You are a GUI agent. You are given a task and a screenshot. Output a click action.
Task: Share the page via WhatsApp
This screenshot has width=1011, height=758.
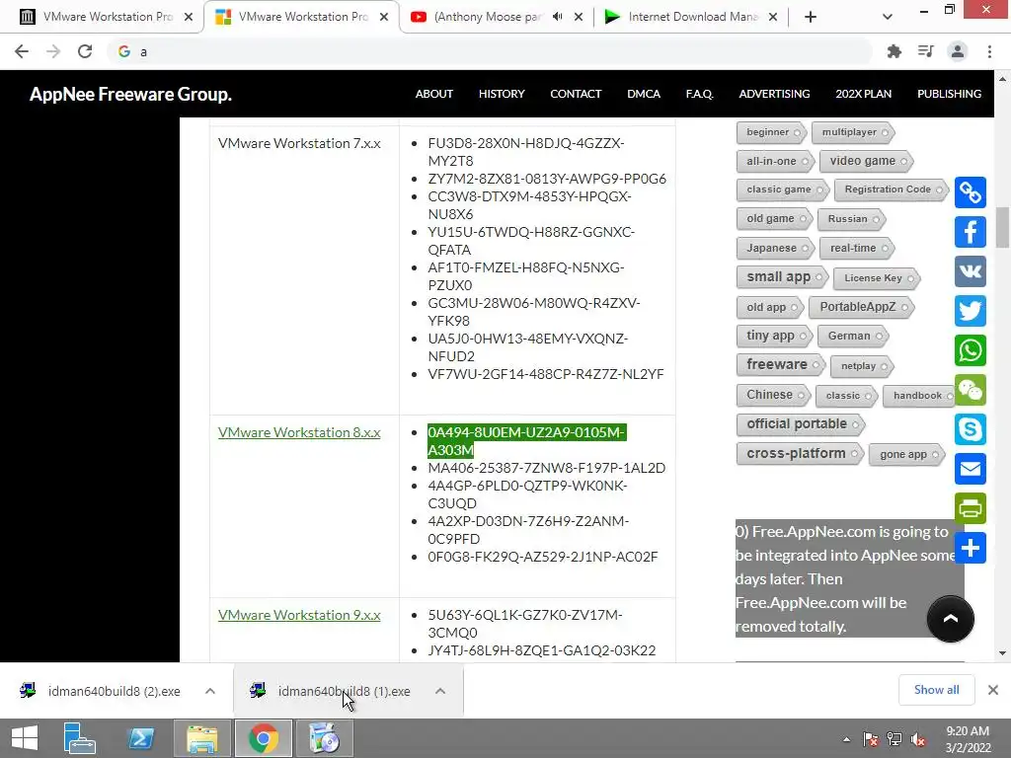[x=970, y=350]
